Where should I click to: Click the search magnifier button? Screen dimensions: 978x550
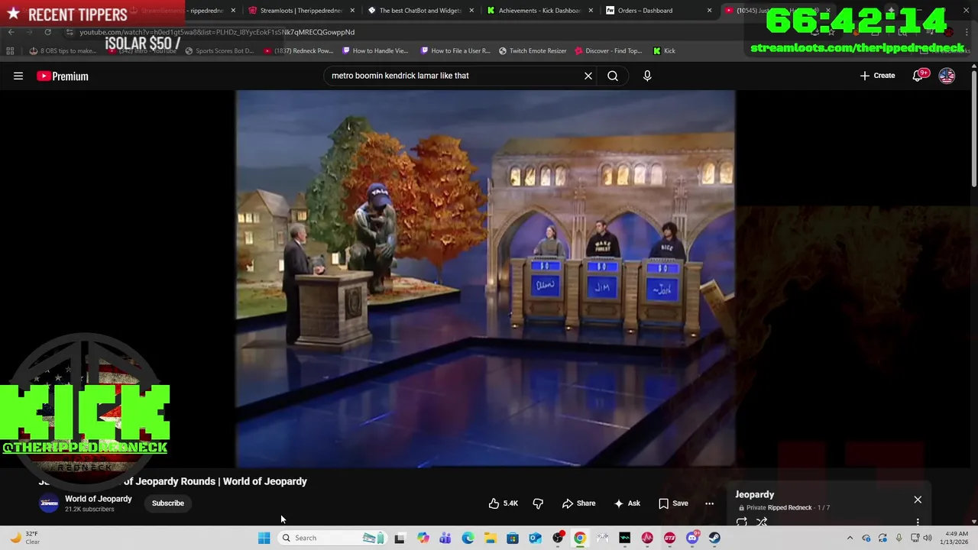[613, 76]
